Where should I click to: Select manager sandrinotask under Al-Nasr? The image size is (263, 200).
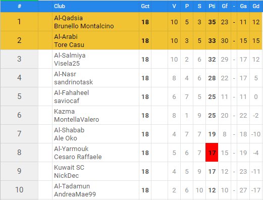click(73, 82)
